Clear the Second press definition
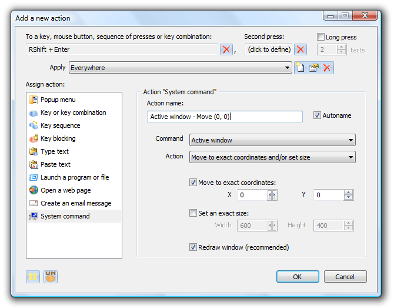The width and height of the screenshot is (394, 308). (x=300, y=50)
